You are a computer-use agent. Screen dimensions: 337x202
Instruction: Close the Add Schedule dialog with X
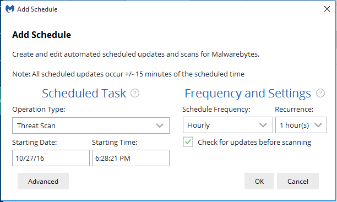(327, 9)
